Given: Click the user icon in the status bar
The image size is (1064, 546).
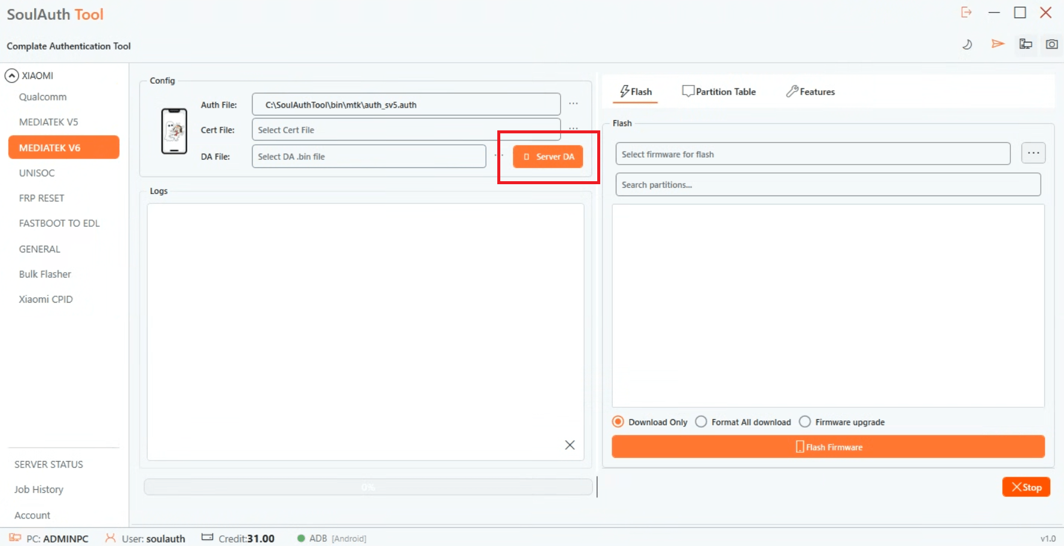Looking at the screenshot, I should tap(111, 538).
